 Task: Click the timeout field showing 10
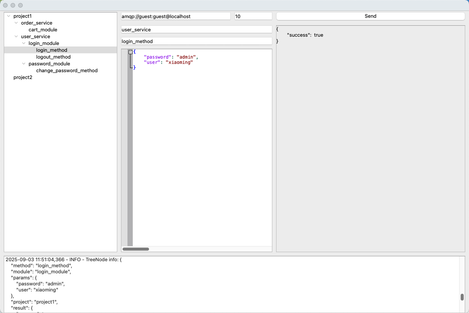[253, 16]
